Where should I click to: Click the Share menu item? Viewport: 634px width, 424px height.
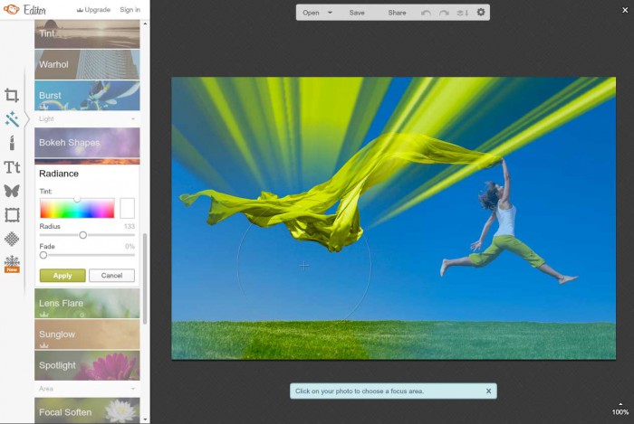pos(397,13)
